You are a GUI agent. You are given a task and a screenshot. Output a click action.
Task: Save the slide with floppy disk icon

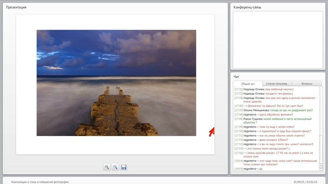(x=124, y=167)
